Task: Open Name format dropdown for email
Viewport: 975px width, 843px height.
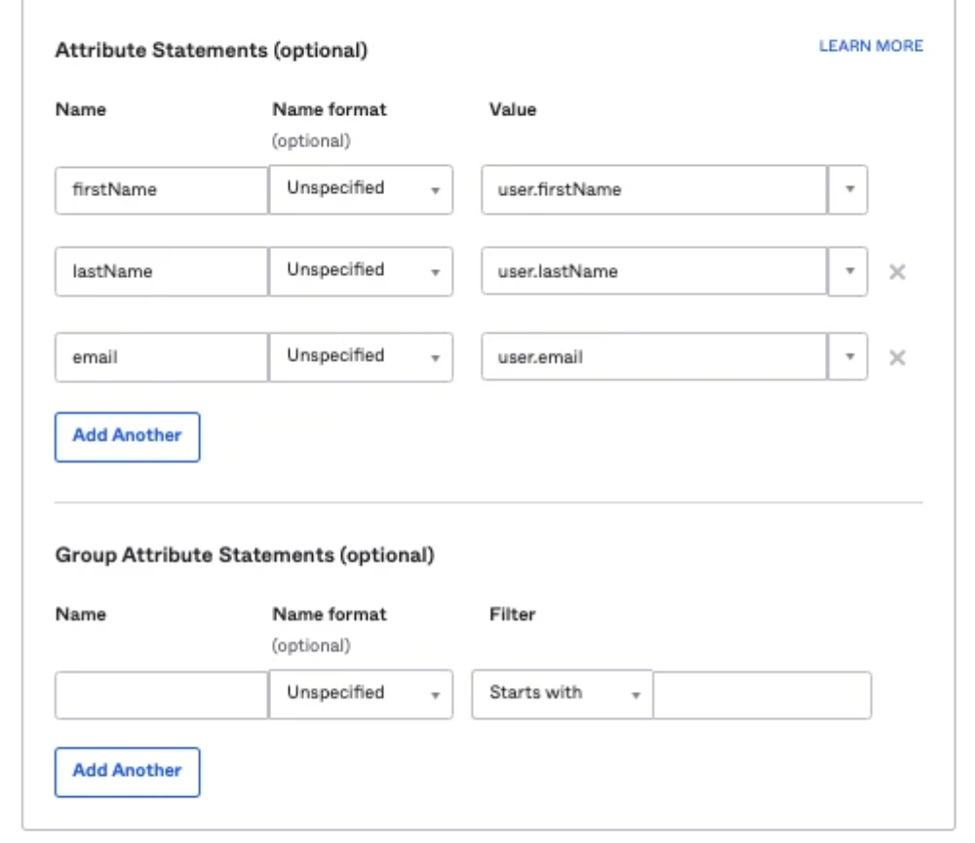Action: tap(361, 358)
